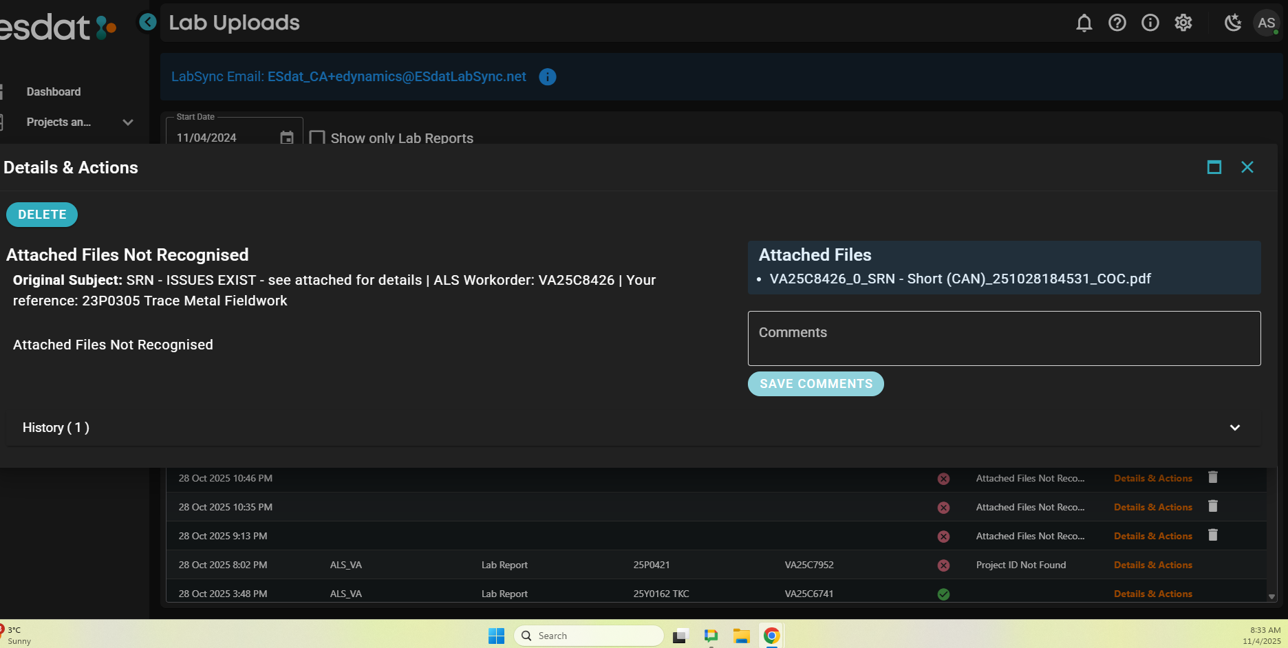
Task: Toggle dark mode moon icon
Action: (1232, 23)
